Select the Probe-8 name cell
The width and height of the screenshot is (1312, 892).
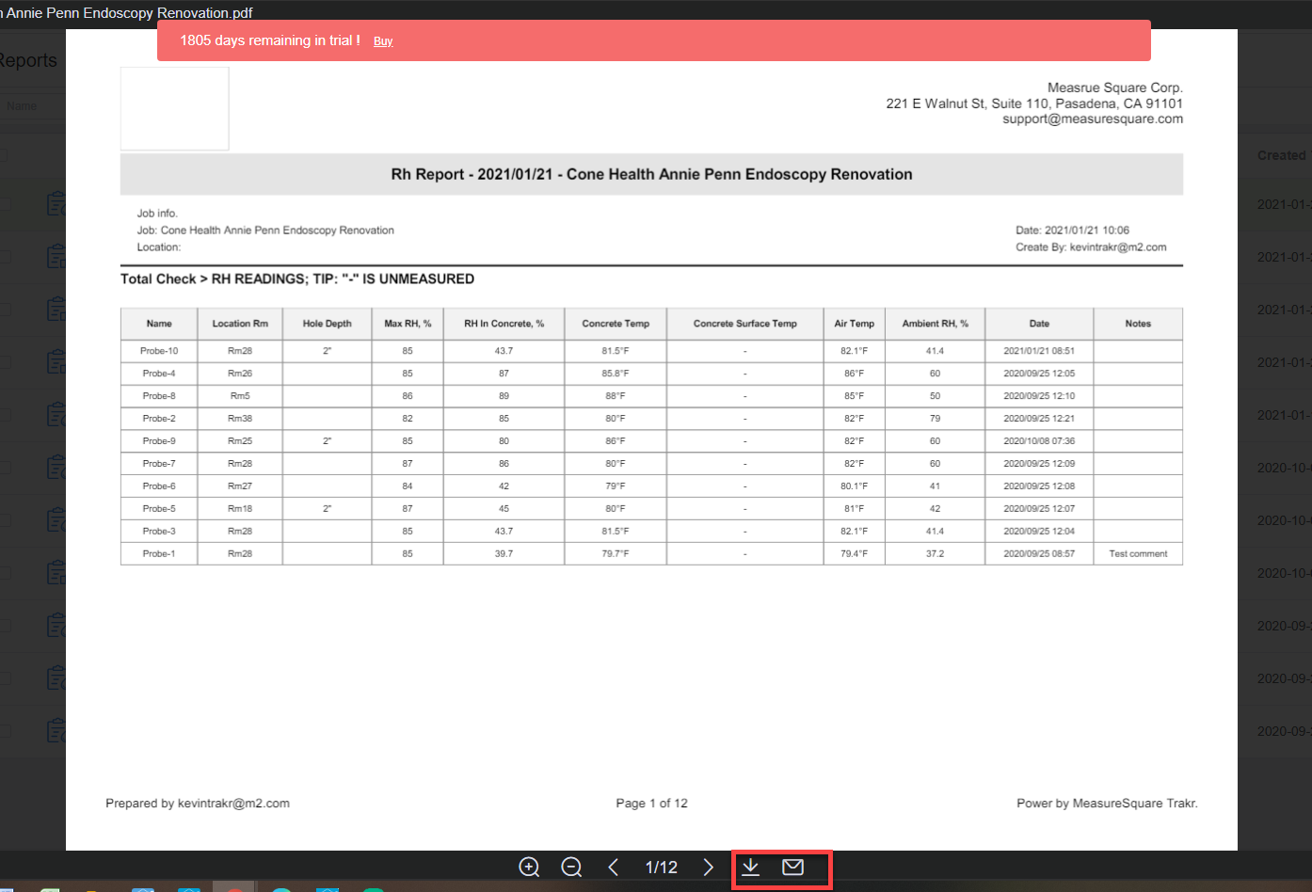[x=159, y=396]
